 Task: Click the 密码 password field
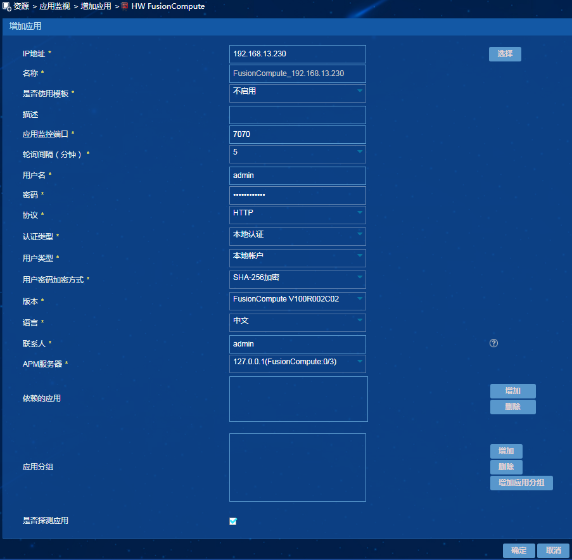(x=297, y=195)
